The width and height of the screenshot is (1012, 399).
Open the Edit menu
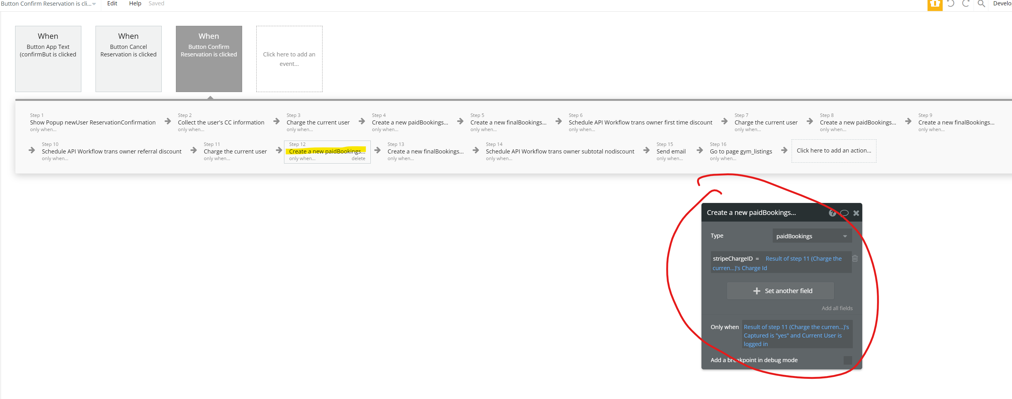click(x=112, y=3)
